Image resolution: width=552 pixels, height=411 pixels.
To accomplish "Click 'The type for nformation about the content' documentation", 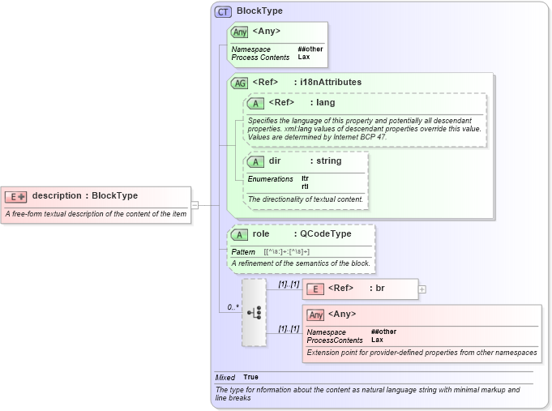I will coord(367,394).
